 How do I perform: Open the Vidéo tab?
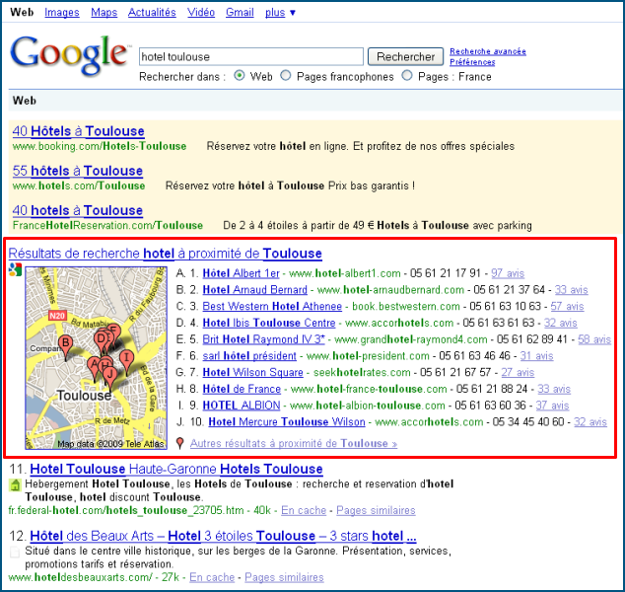(201, 13)
